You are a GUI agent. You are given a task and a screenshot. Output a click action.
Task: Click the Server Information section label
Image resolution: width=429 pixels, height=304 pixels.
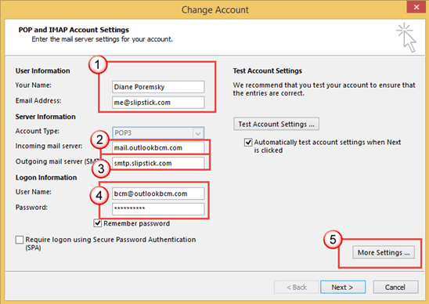tap(45, 117)
